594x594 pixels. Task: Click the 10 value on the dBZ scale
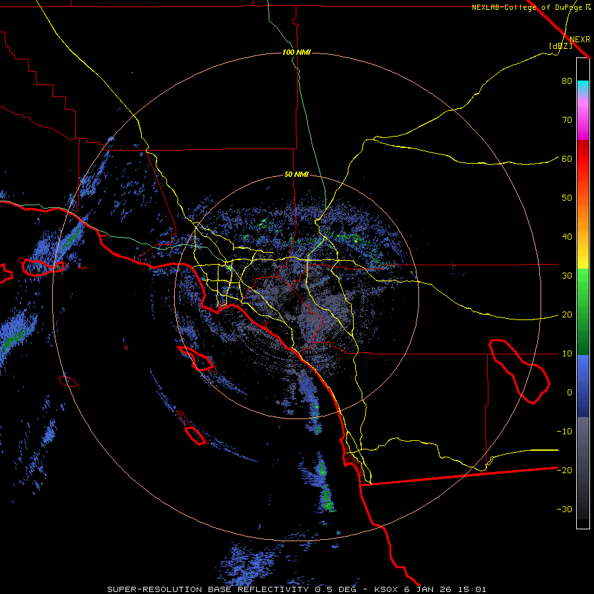(567, 354)
